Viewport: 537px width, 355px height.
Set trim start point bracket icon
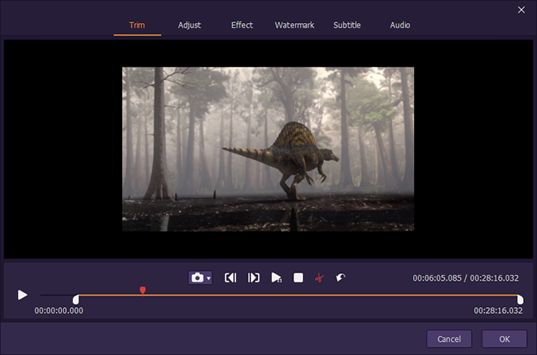[230, 277]
